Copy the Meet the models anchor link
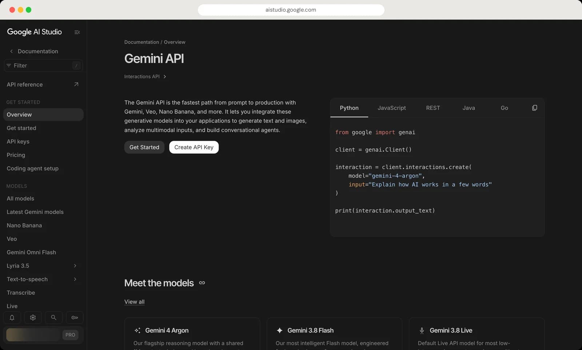This screenshot has height=350, width=582. pos(202,283)
